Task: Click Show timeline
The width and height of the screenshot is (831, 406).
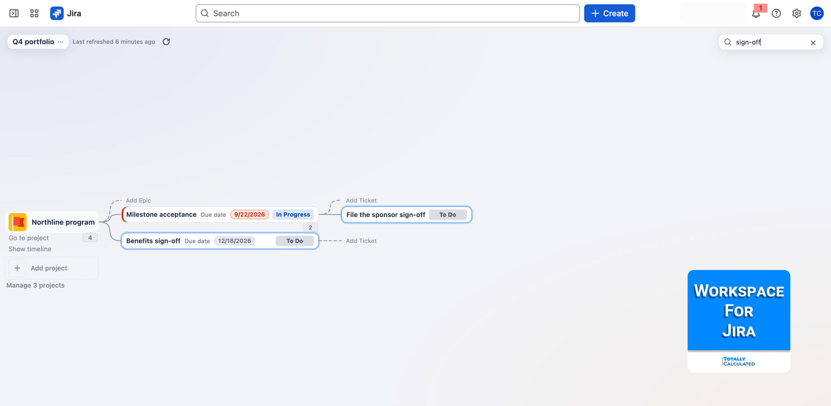Action: pos(30,249)
